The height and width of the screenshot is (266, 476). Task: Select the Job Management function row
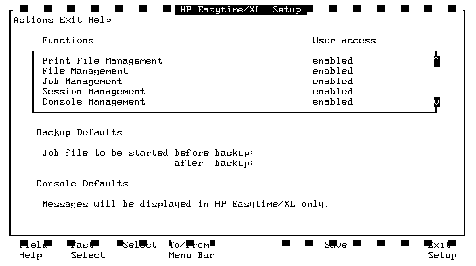click(x=82, y=81)
